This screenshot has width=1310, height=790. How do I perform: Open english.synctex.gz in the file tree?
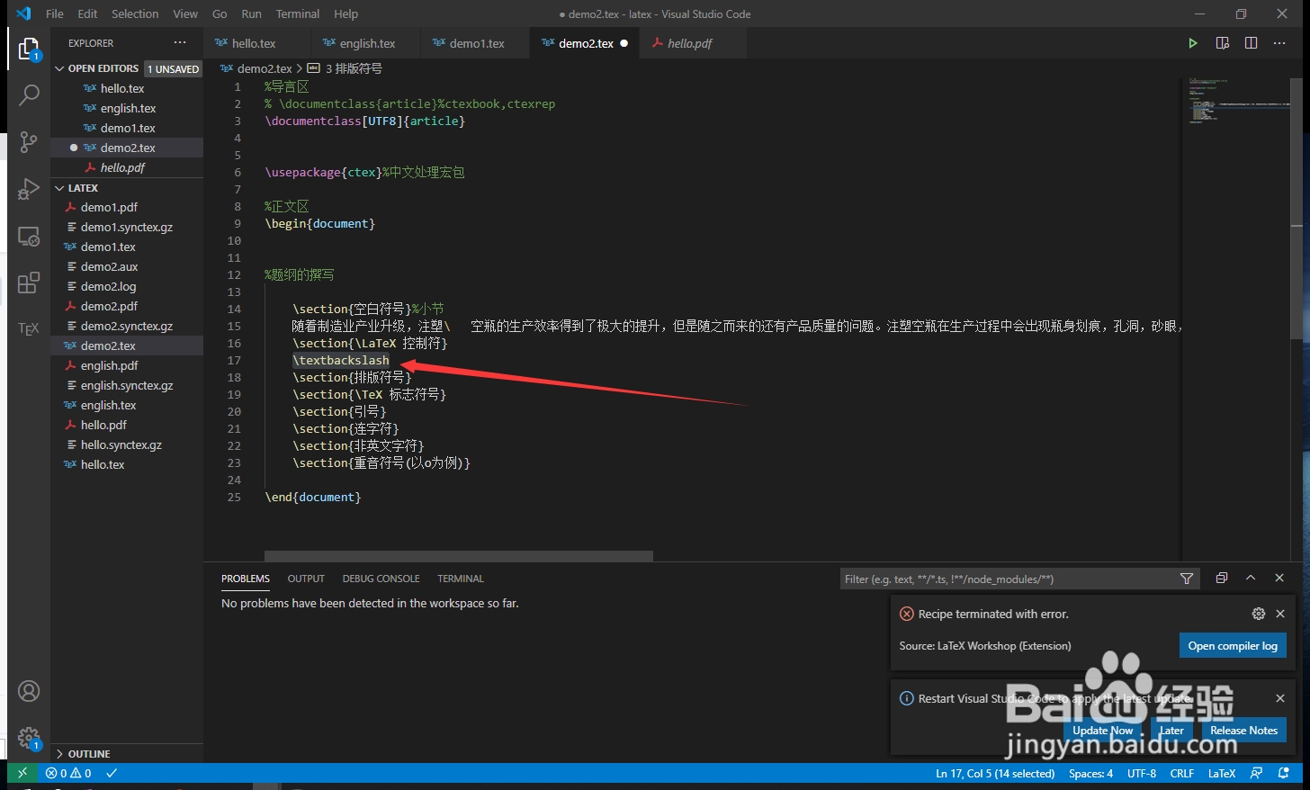(x=127, y=385)
